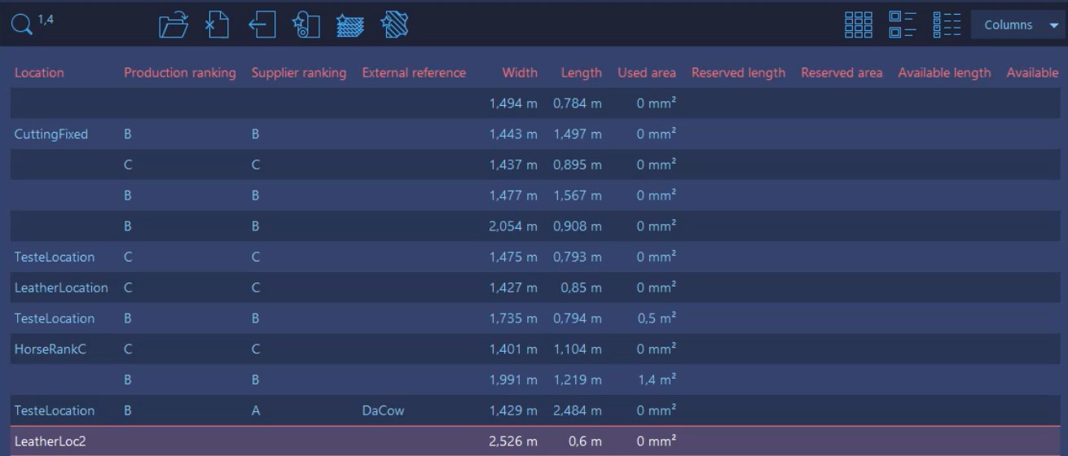Click the starred roll material icon

[x=306, y=25]
